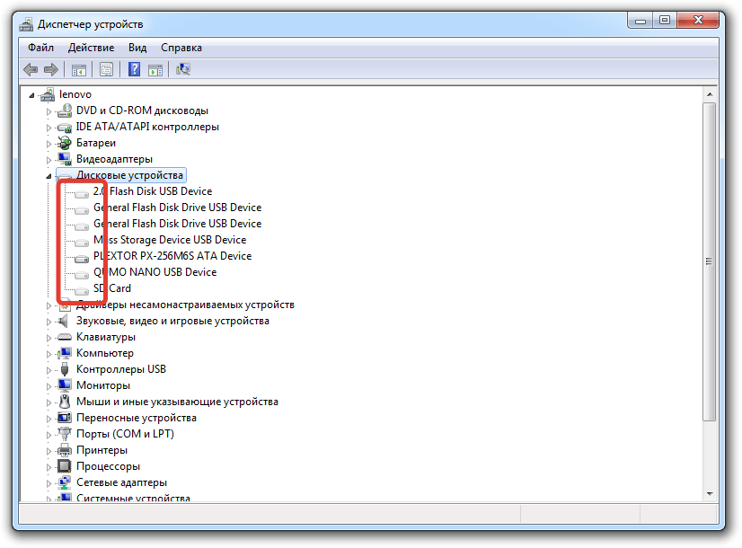The width and height of the screenshot is (742, 548).
Task: Select 2.0 Flash Disk USB Device
Action: click(153, 191)
